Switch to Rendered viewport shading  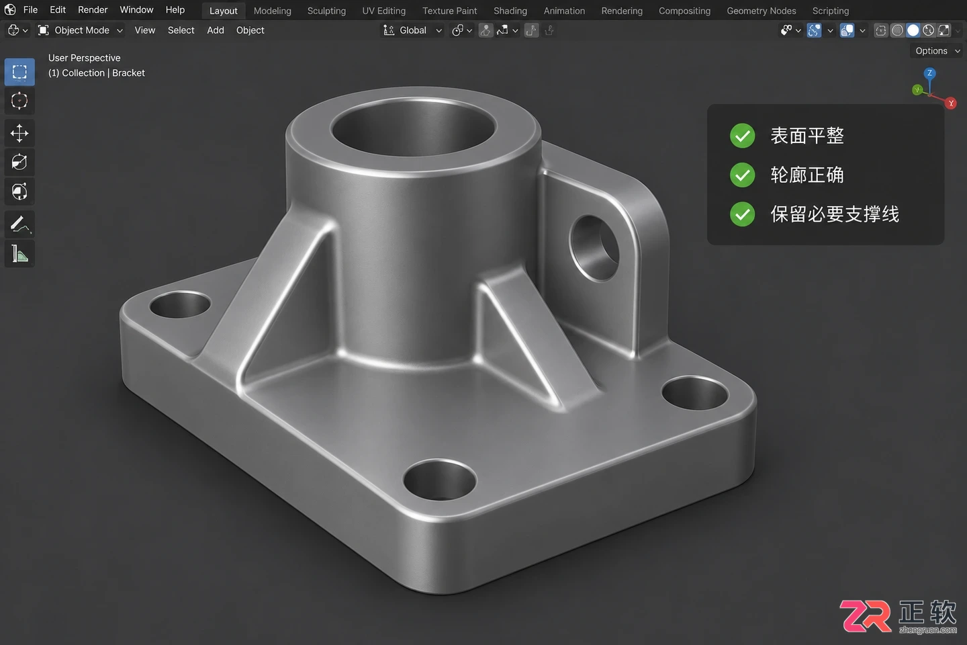[x=944, y=30]
